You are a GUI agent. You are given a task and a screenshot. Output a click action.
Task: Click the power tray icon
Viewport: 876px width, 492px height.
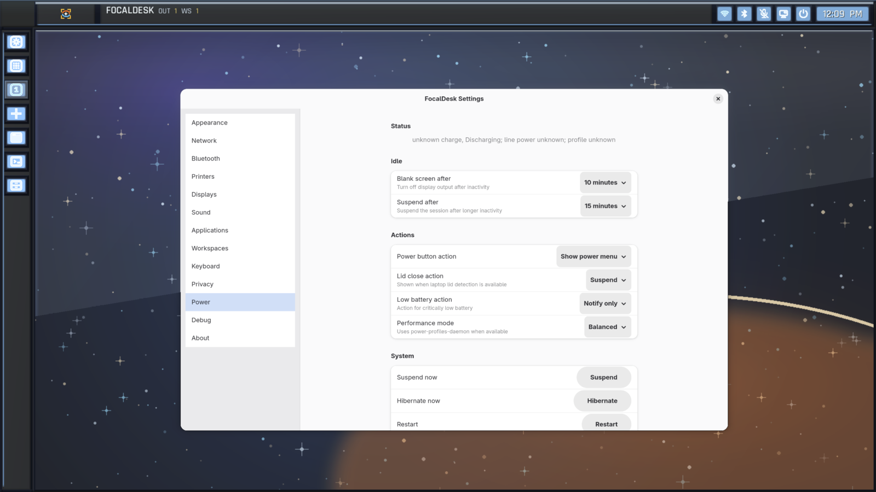(803, 14)
